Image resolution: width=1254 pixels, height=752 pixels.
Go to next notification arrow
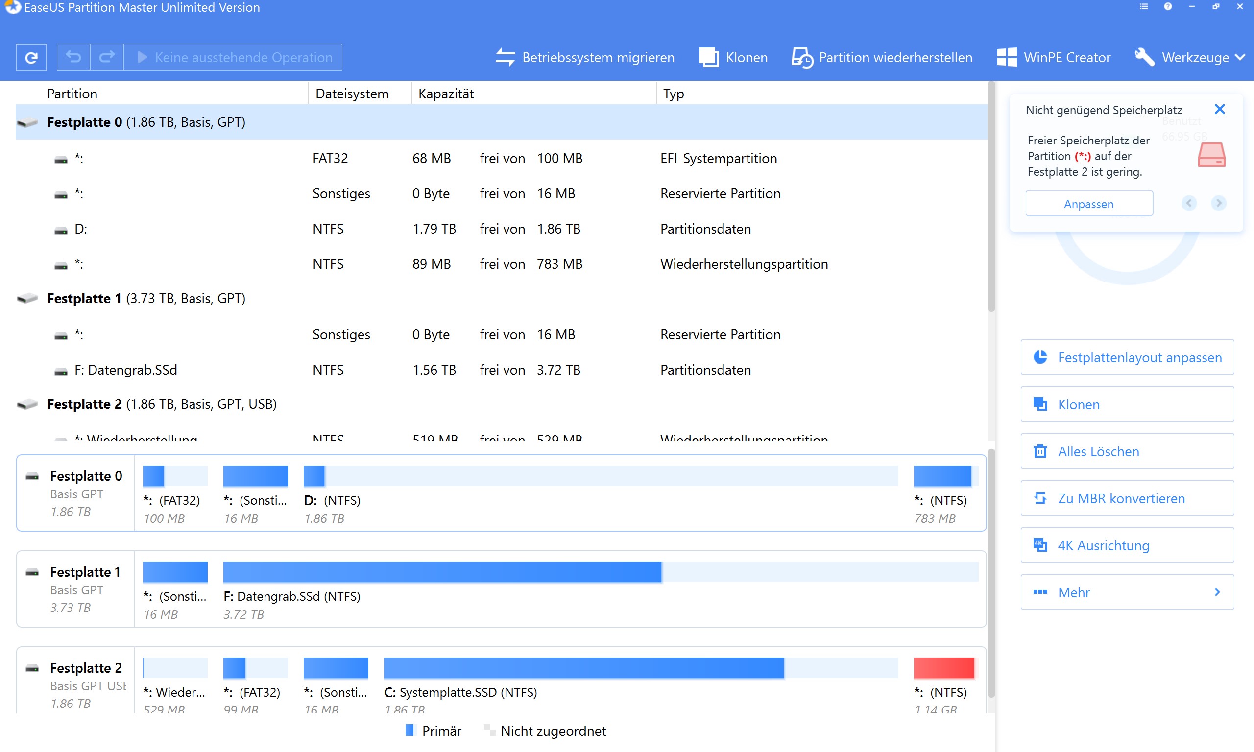point(1219,203)
